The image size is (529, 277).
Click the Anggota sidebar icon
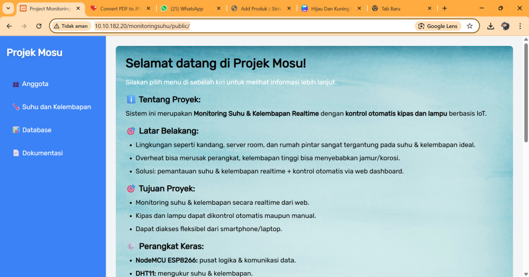[16, 84]
